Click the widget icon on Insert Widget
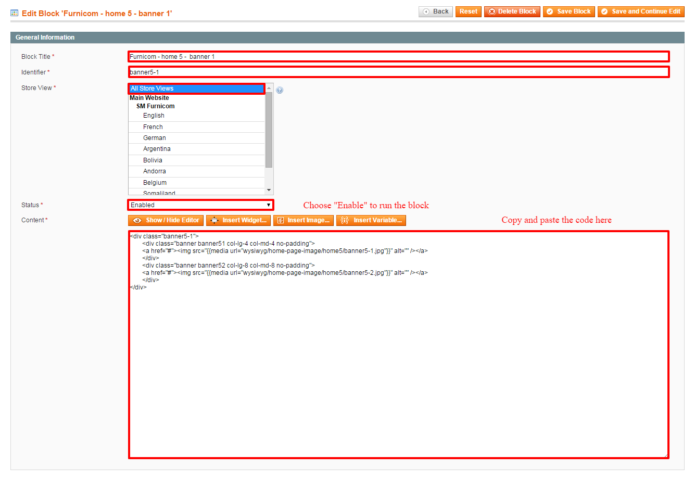The image size is (695, 480). click(214, 220)
